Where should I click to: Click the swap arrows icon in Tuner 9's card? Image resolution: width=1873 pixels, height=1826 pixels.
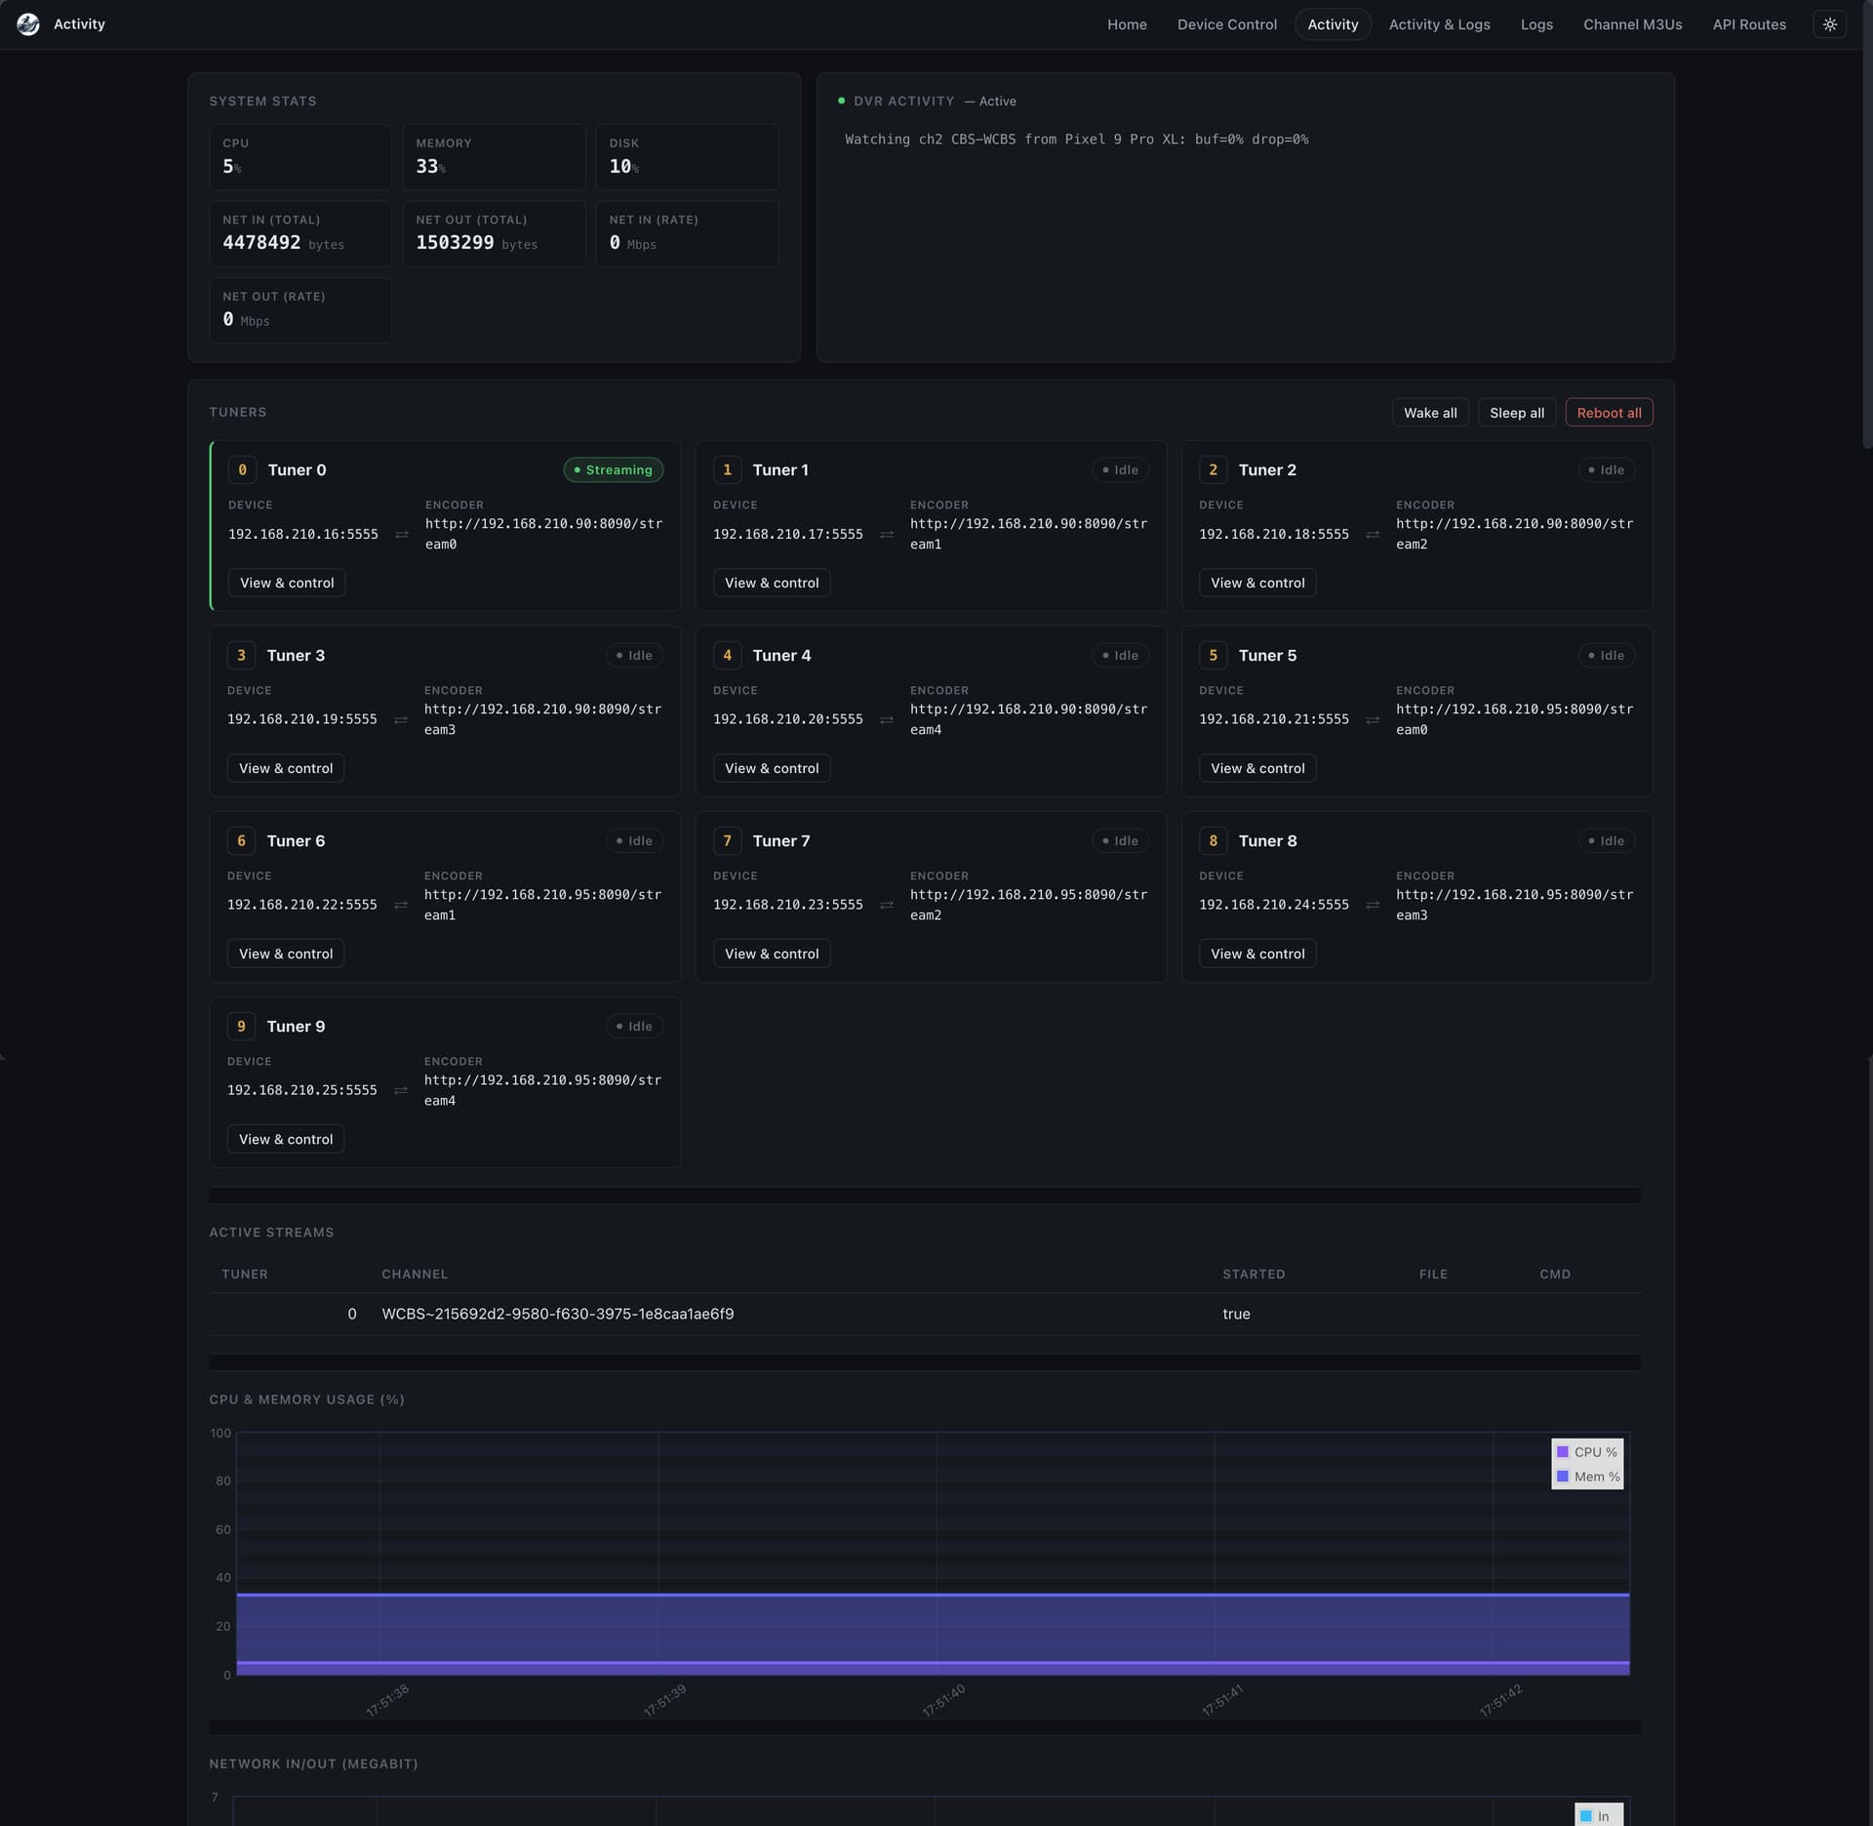[400, 1090]
